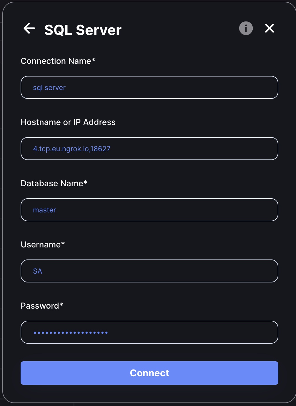The width and height of the screenshot is (296, 406).
Task: Activate the Username input field
Action: pos(149,271)
